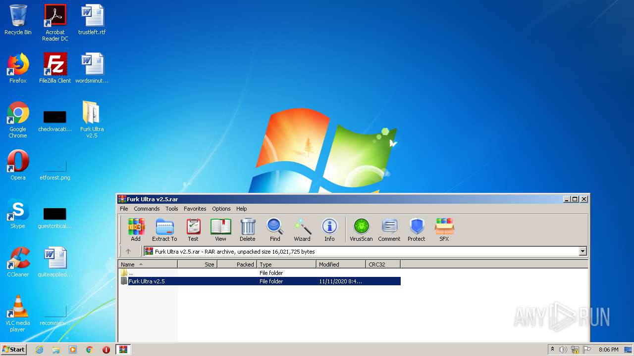This screenshot has width=634, height=356.
Task: Show hidden tray icons arrow
Action: 552,350
